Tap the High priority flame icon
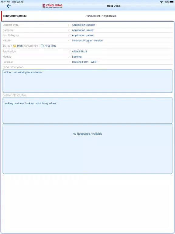Viewport: 175px width, 234px height. pyautogui.click(x=15, y=46)
